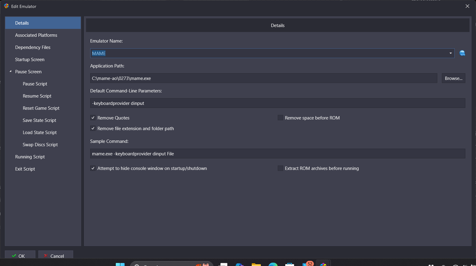This screenshot has width=476, height=266.
Task: Click the emulator search globe icon
Action: [x=462, y=53]
